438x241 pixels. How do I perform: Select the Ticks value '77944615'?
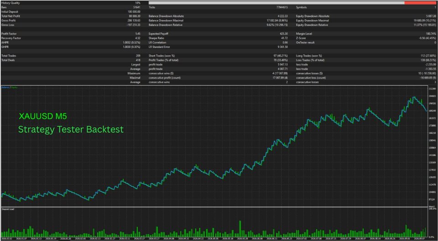pos(282,7)
